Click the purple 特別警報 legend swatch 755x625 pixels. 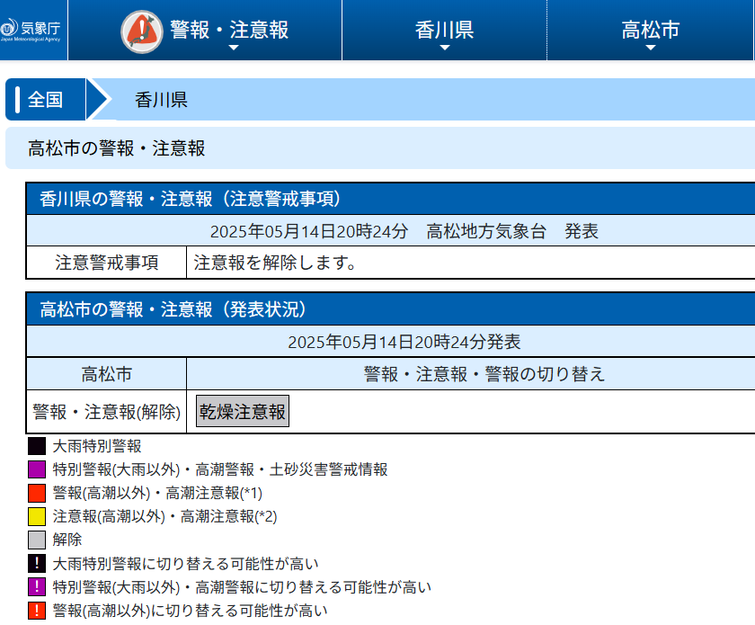click(37, 469)
